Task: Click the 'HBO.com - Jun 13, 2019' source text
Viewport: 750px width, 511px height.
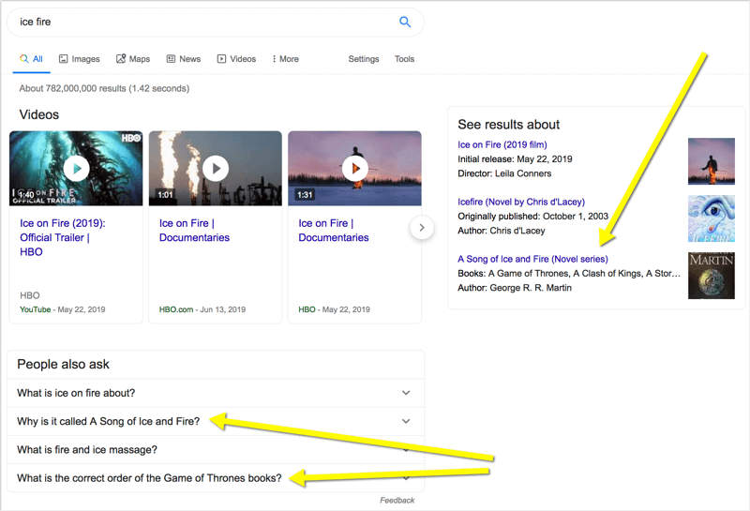Action: point(202,309)
